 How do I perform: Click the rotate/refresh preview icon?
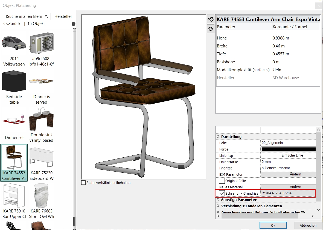[x=210, y=29]
